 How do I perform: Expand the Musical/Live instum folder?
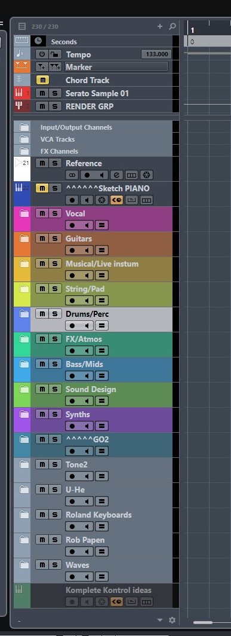(x=24, y=264)
